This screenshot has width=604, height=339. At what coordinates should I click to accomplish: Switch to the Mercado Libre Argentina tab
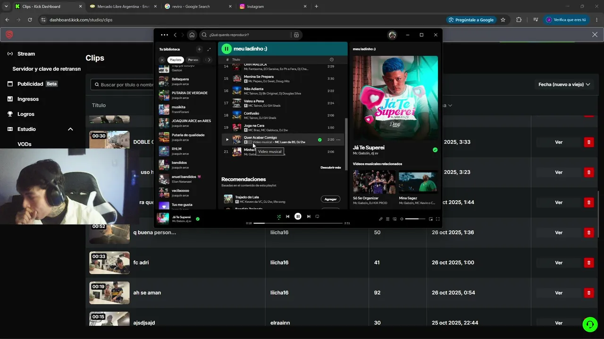[x=123, y=7]
